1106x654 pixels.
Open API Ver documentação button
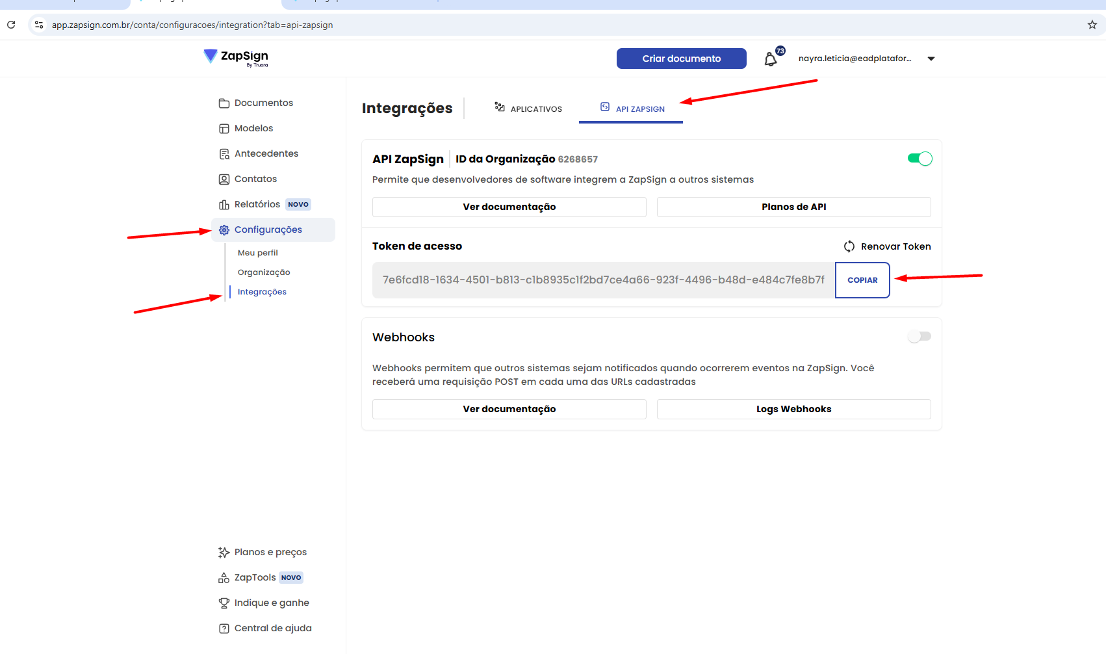(509, 207)
